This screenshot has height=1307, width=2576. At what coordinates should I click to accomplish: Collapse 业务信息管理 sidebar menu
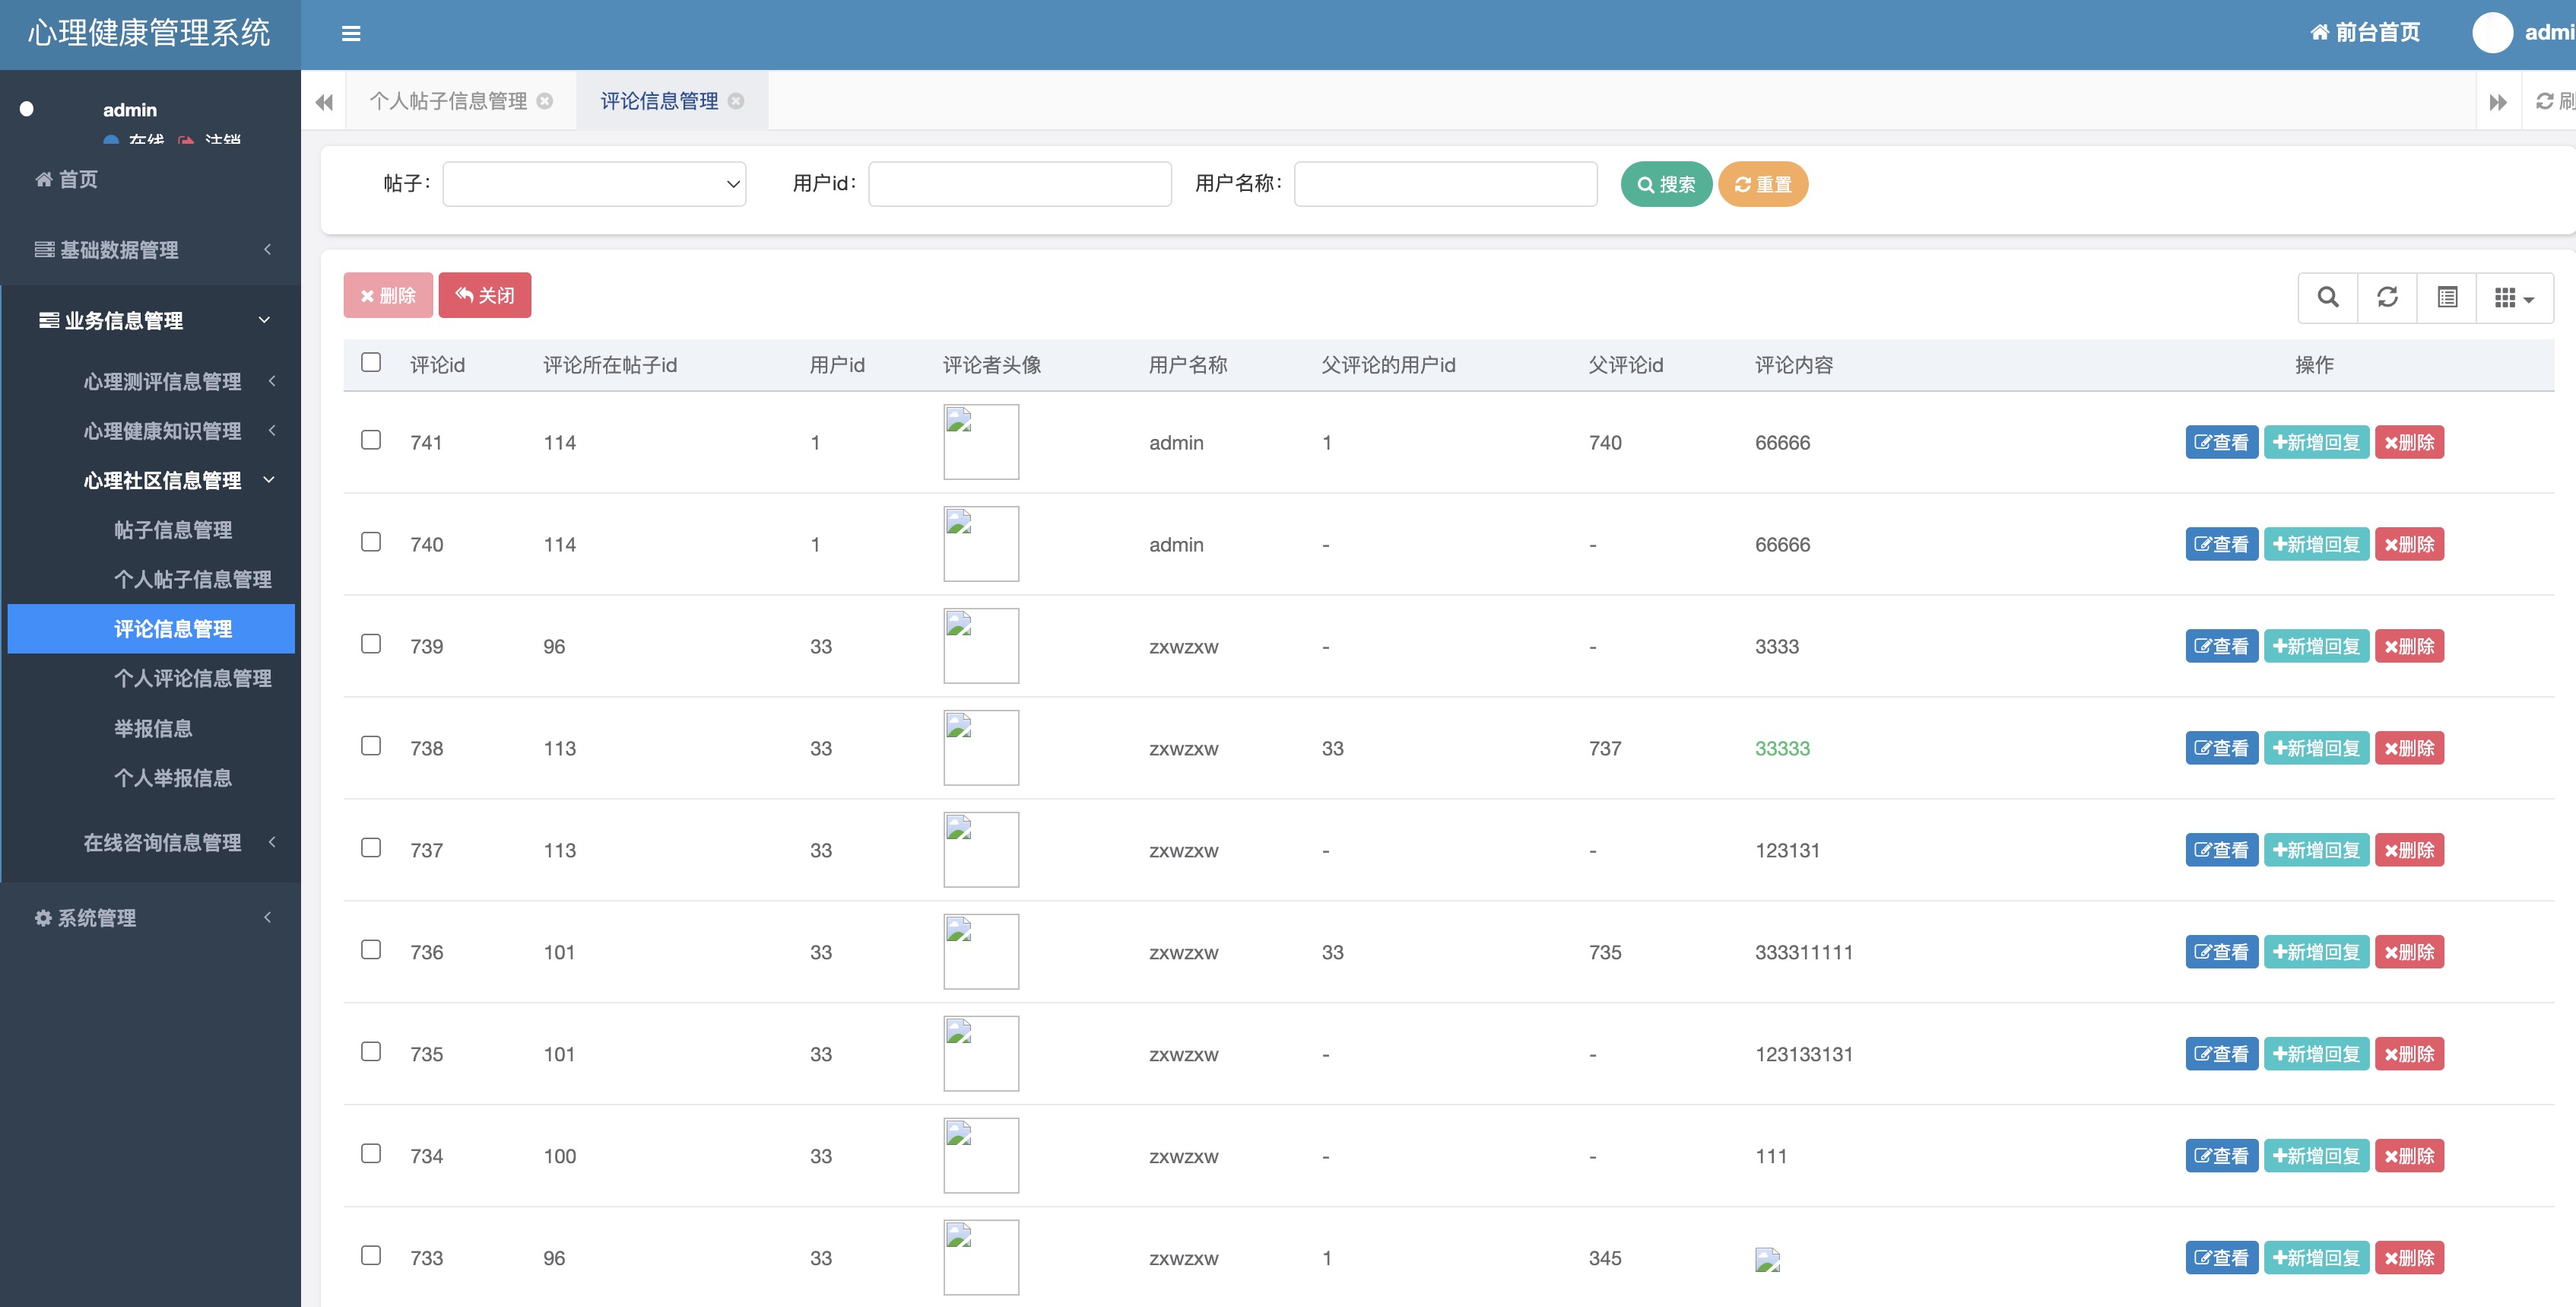[150, 320]
